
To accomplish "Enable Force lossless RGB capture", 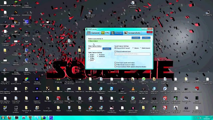I will pyautogui.click(x=115, y=67).
